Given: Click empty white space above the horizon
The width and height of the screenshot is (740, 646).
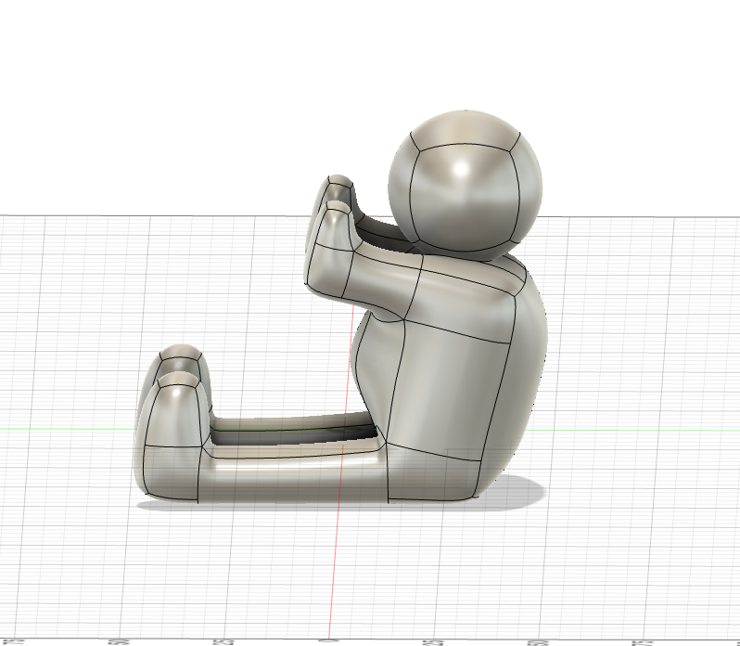Looking at the screenshot, I should pos(185,93).
